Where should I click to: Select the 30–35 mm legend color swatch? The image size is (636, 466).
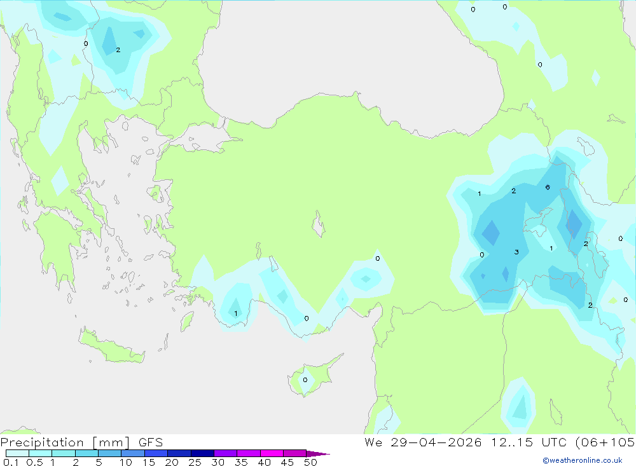point(225,453)
